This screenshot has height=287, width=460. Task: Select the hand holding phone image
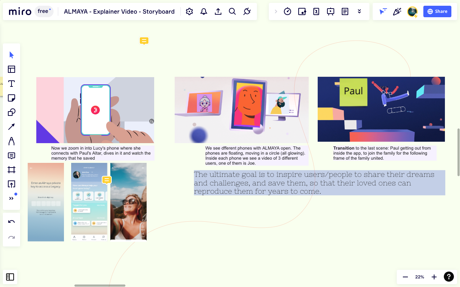point(95,110)
